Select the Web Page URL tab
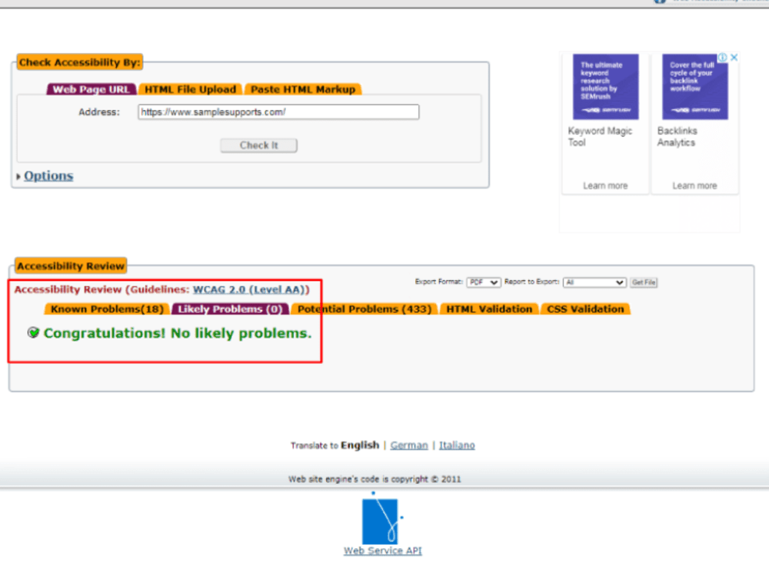The height and width of the screenshot is (577, 769). (x=92, y=89)
